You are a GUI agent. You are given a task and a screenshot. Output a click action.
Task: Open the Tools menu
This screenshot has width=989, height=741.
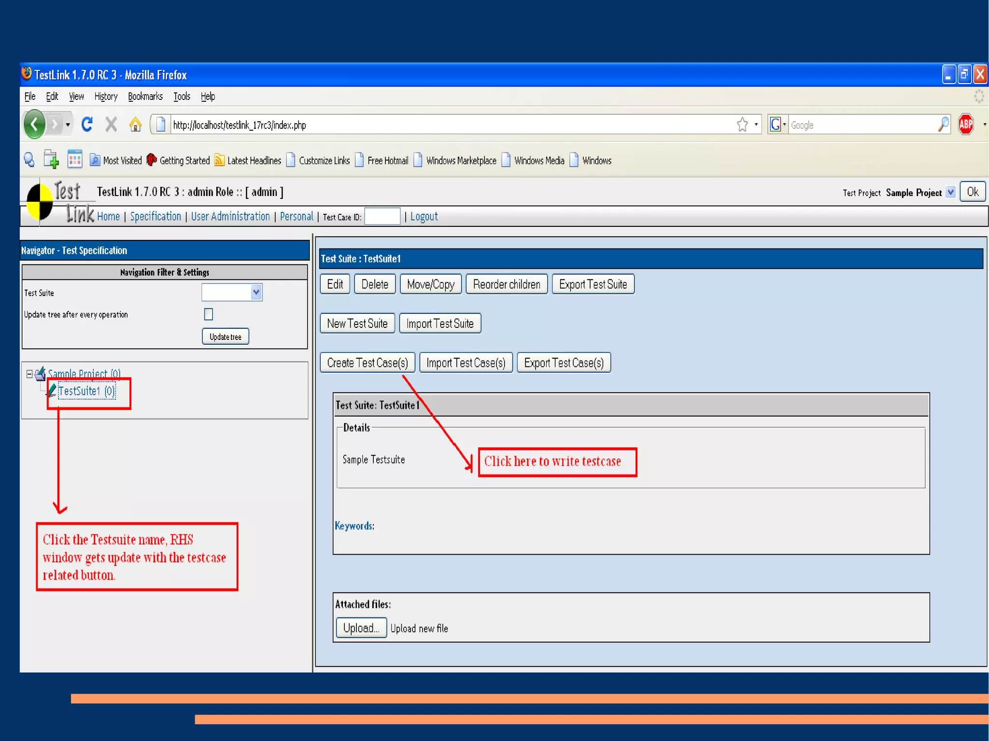182,97
